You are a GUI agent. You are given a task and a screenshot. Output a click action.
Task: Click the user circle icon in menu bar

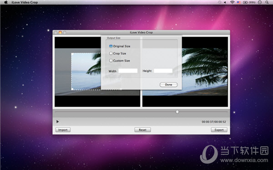coord(260,2)
